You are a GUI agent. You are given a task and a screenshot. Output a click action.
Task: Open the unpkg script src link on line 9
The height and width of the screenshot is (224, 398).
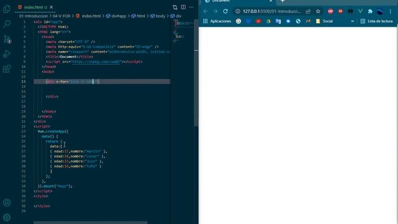[96, 62]
